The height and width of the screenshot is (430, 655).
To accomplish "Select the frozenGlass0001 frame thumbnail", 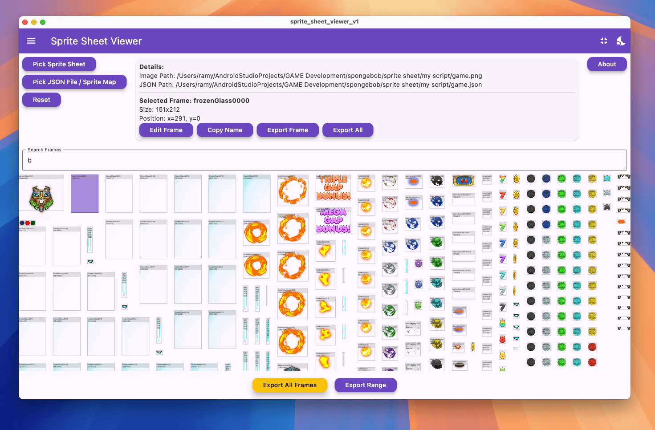I will pos(33,246).
